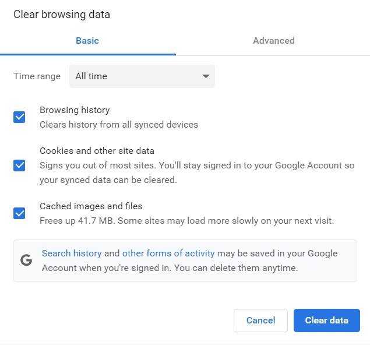Image resolution: width=370 pixels, height=345 pixels.
Task: Cancel the clear browsing data dialog
Action: (260, 320)
